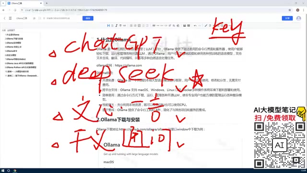Click 全部展开 to expand all outline
This screenshot has width=307, height=173.
click(x=11, y=30)
